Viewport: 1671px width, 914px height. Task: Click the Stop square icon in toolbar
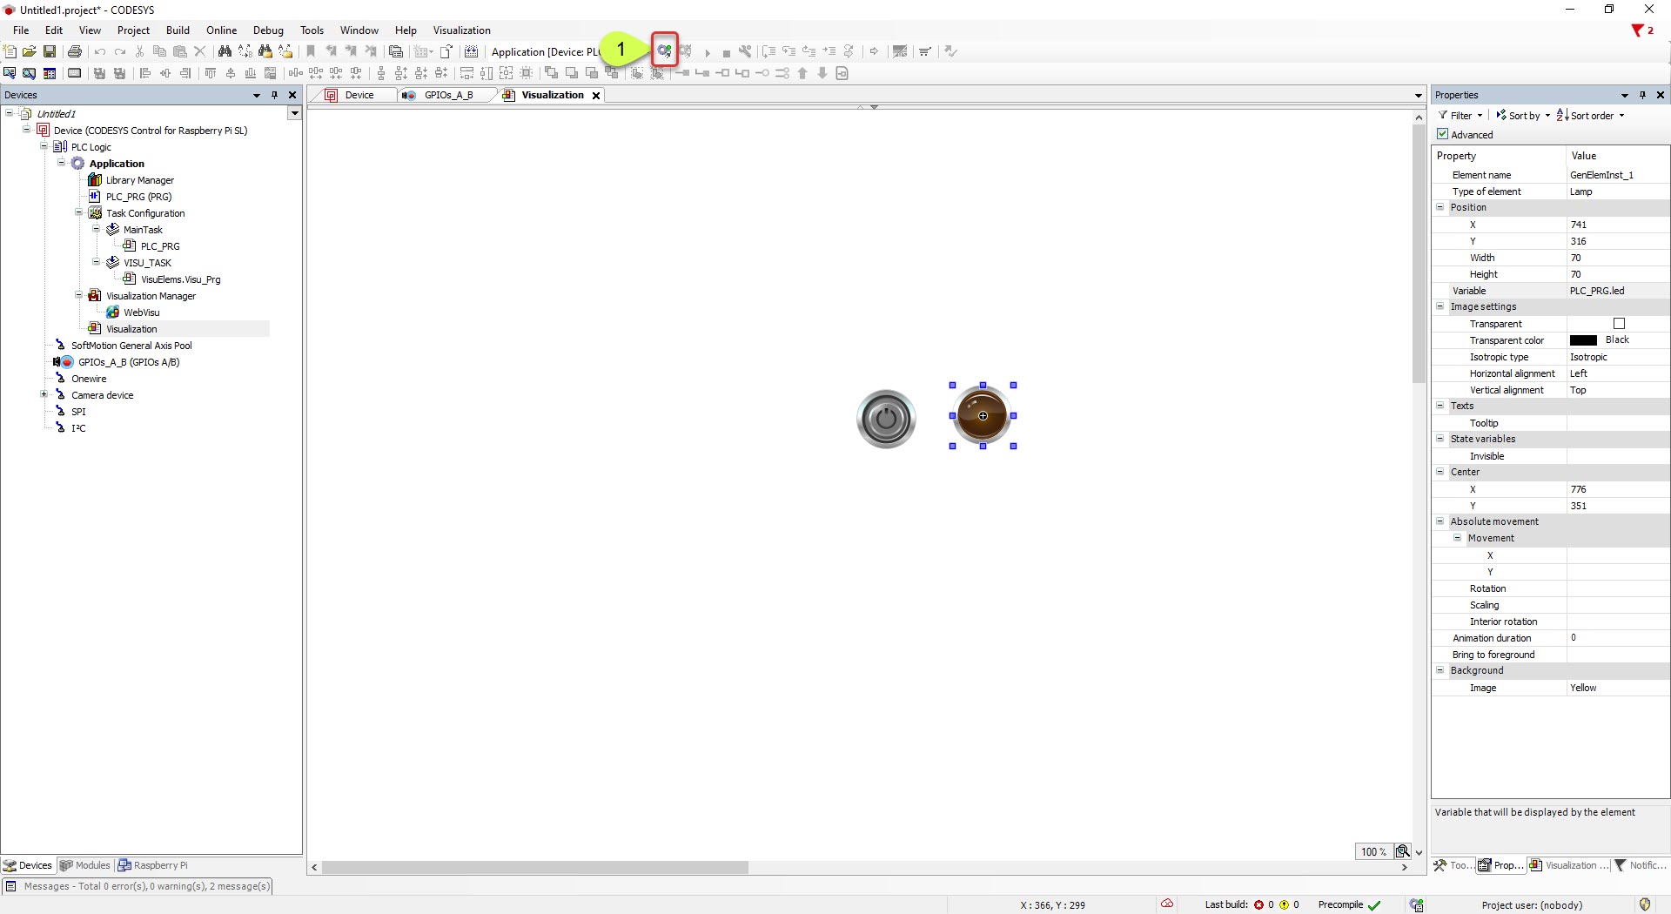pyautogui.click(x=726, y=53)
